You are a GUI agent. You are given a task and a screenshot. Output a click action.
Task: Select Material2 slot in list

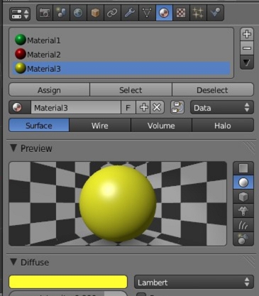[x=121, y=55]
